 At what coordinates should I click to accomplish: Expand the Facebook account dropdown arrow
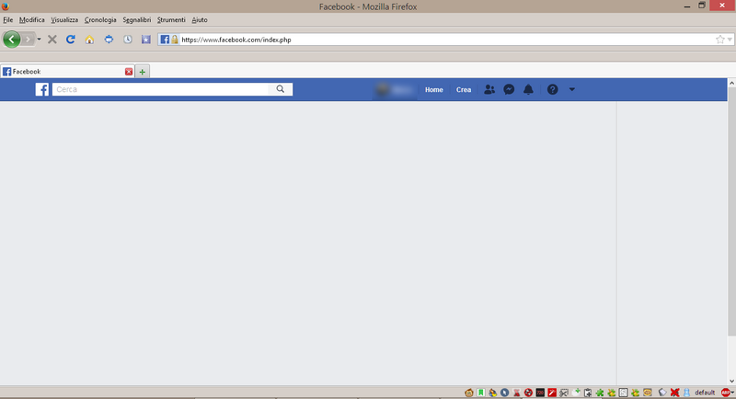pos(571,89)
